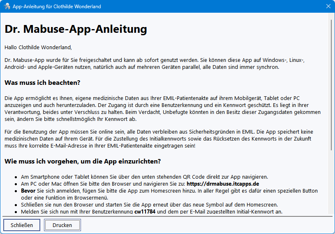
Task: Click the app icon in the title bar
Action: (x=7, y=7)
